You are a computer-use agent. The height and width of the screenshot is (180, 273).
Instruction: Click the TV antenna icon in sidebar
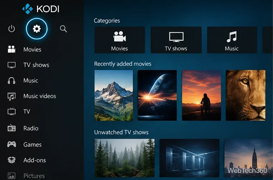(11, 111)
